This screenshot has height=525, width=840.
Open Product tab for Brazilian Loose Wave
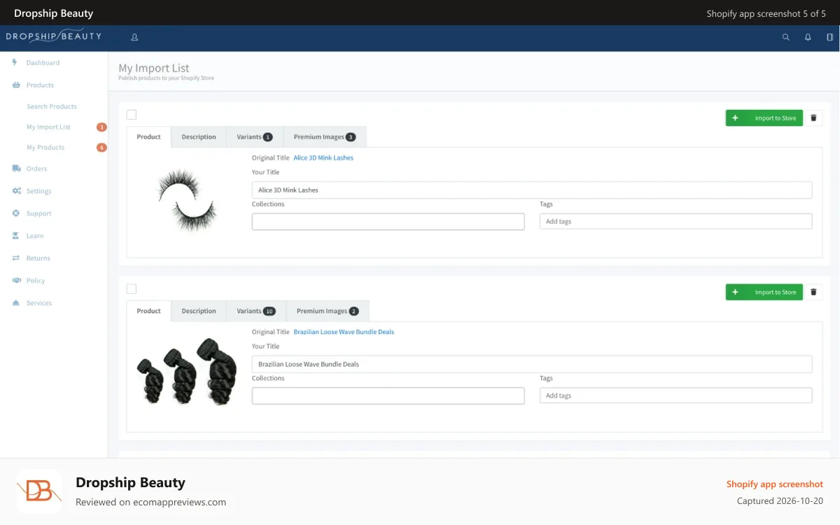click(148, 311)
